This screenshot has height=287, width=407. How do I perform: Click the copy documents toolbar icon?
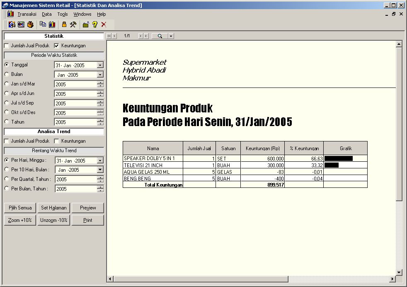coord(42,24)
